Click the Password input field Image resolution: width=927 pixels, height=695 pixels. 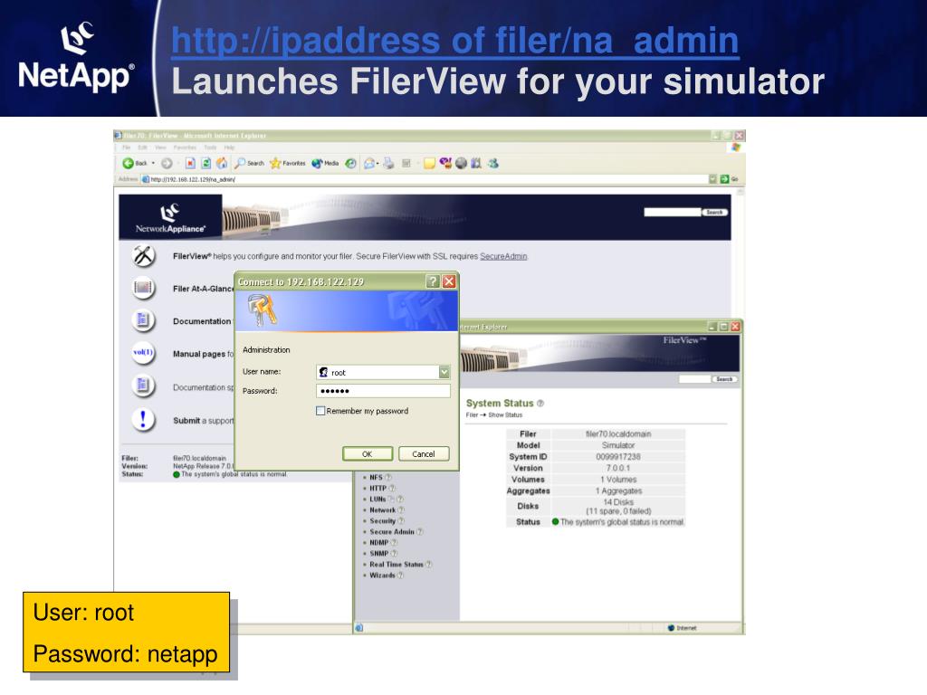(383, 391)
